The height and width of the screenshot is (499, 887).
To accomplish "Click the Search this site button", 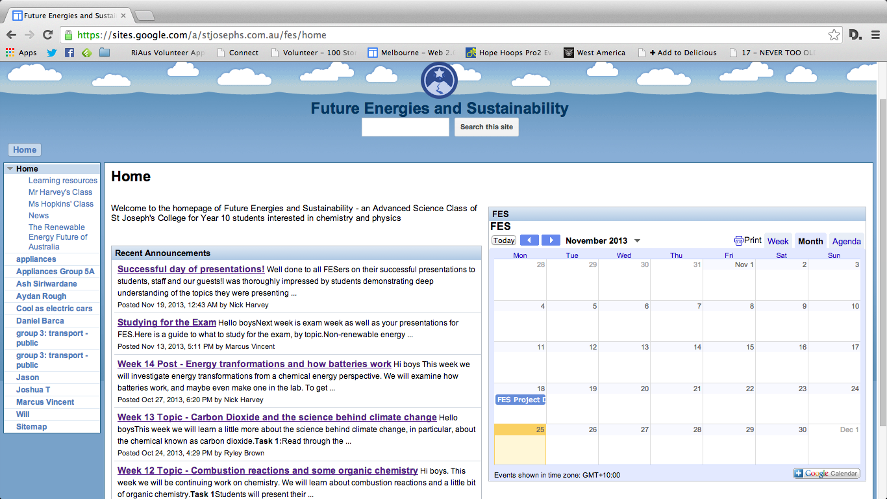I will (x=487, y=127).
